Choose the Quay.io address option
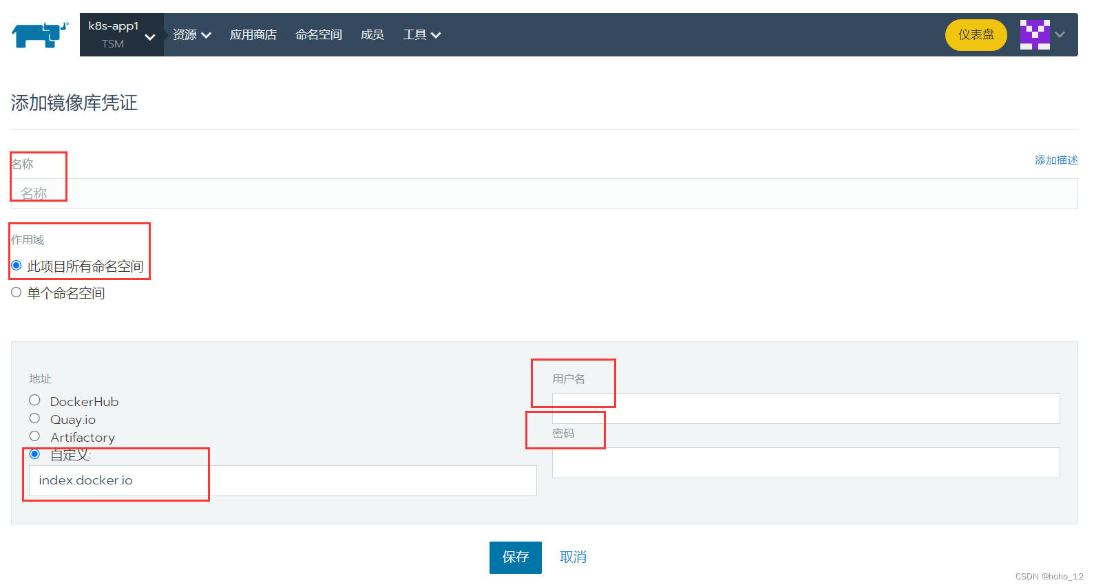Viewport: 1094px width, 587px height. click(x=34, y=418)
